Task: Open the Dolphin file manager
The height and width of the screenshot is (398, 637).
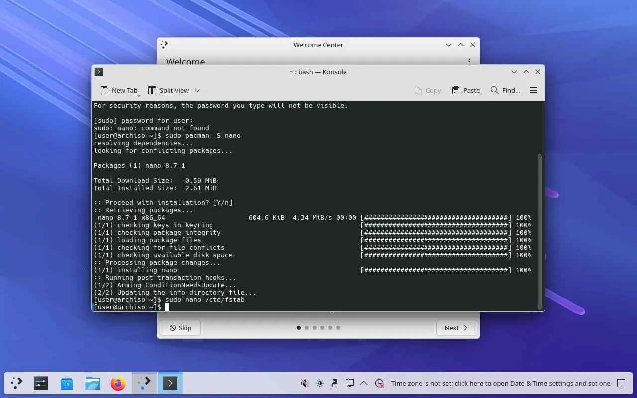Action: click(x=93, y=383)
